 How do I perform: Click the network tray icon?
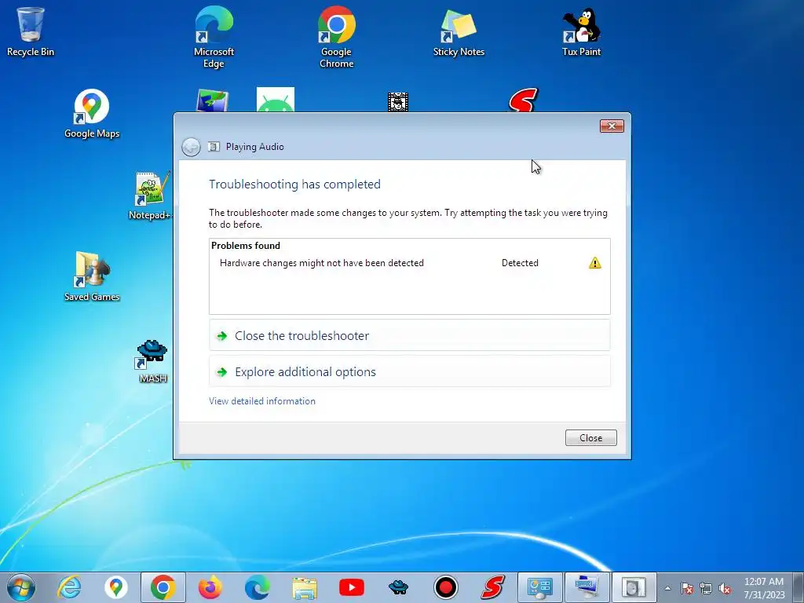706,588
